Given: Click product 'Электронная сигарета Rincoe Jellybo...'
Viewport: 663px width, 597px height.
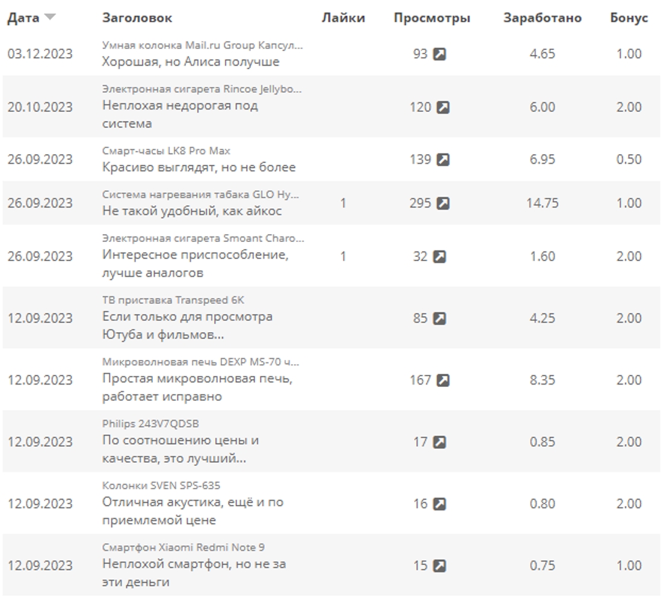Looking at the screenshot, I should click(x=202, y=89).
